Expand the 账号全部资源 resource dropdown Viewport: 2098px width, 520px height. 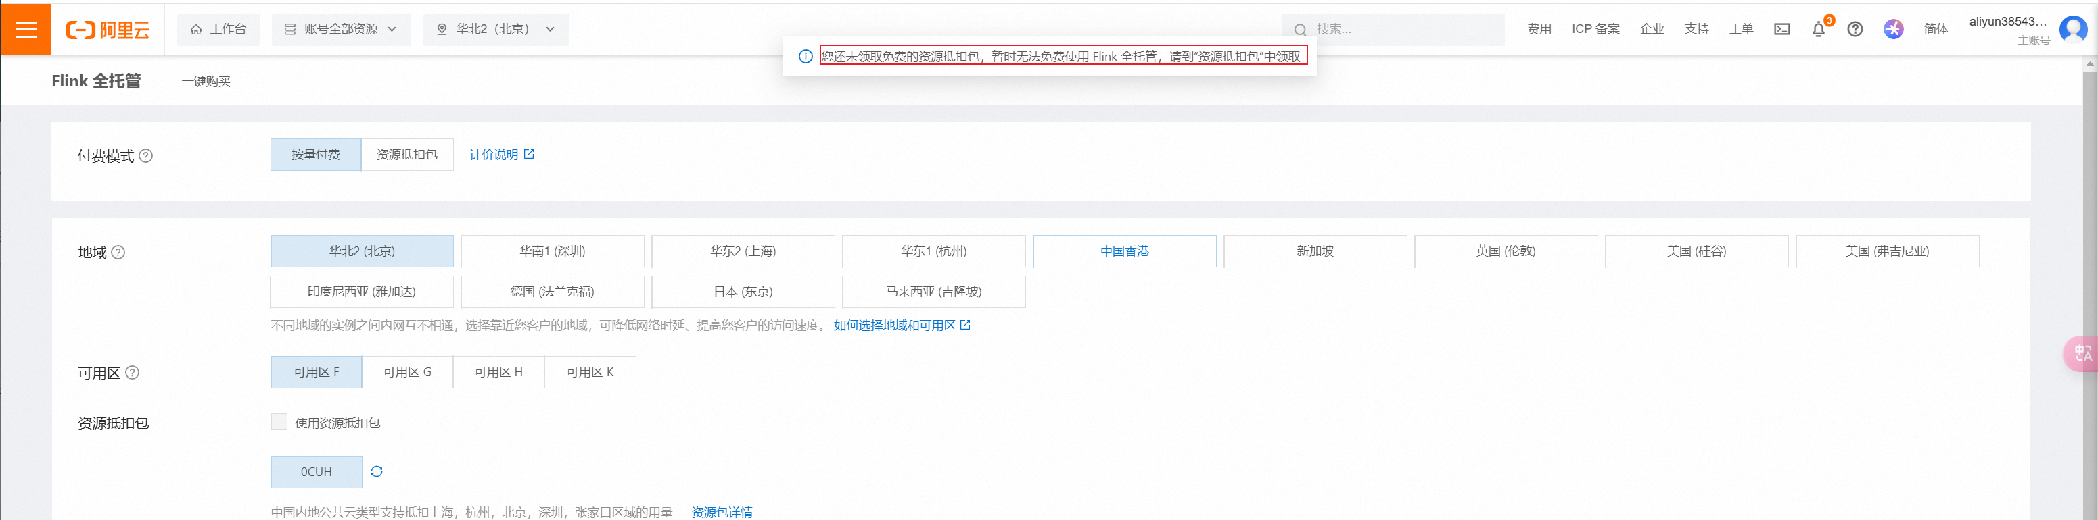tap(342, 29)
